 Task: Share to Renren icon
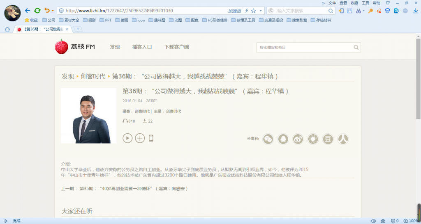click(x=343, y=139)
